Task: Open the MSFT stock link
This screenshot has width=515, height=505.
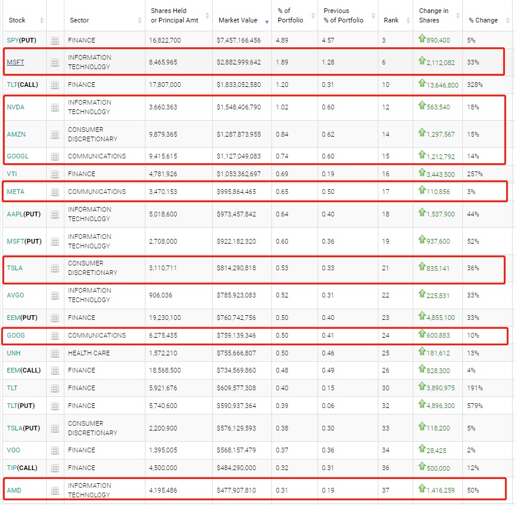Action: point(15,62)
